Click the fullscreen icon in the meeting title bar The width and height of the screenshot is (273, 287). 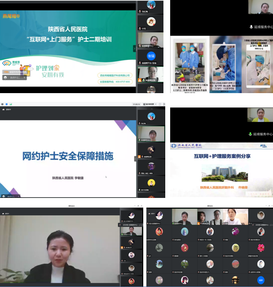click(x=160, y=104)
